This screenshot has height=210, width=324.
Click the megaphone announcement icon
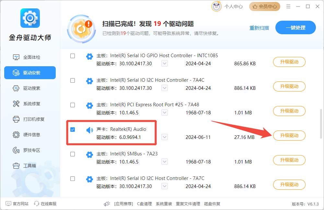point(107,204)
